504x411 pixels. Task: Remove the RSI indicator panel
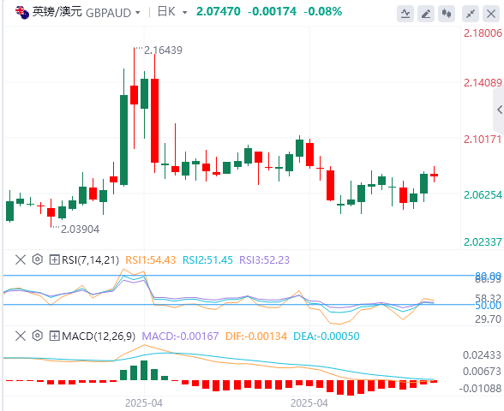pyautogui.click(x=21, y=259)
